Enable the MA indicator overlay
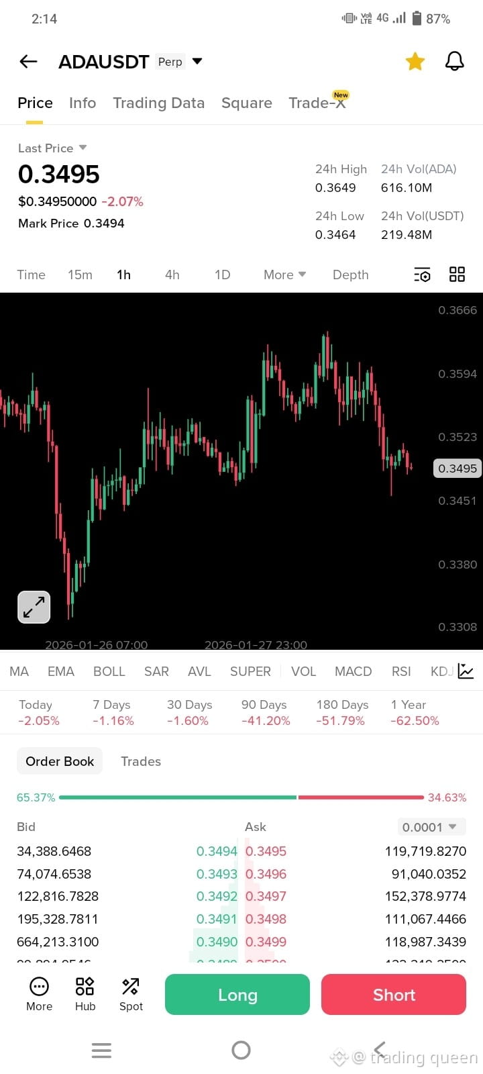The image size is (483, 1074). click(x=19, y=671)
